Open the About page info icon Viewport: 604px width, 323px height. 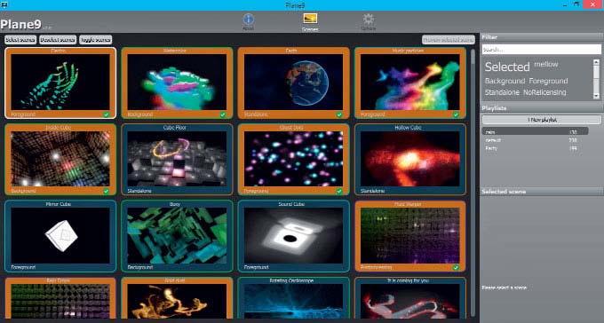(x=249, y=19)
